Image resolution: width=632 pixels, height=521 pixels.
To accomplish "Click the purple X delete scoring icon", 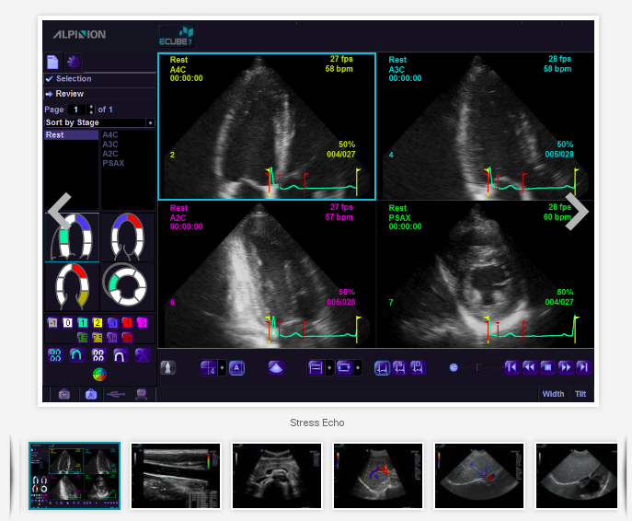I will (143, 355).
